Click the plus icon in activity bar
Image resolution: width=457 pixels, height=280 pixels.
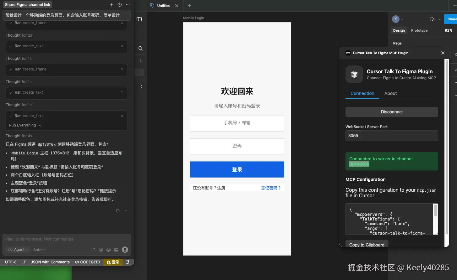[x=140, y=61]
